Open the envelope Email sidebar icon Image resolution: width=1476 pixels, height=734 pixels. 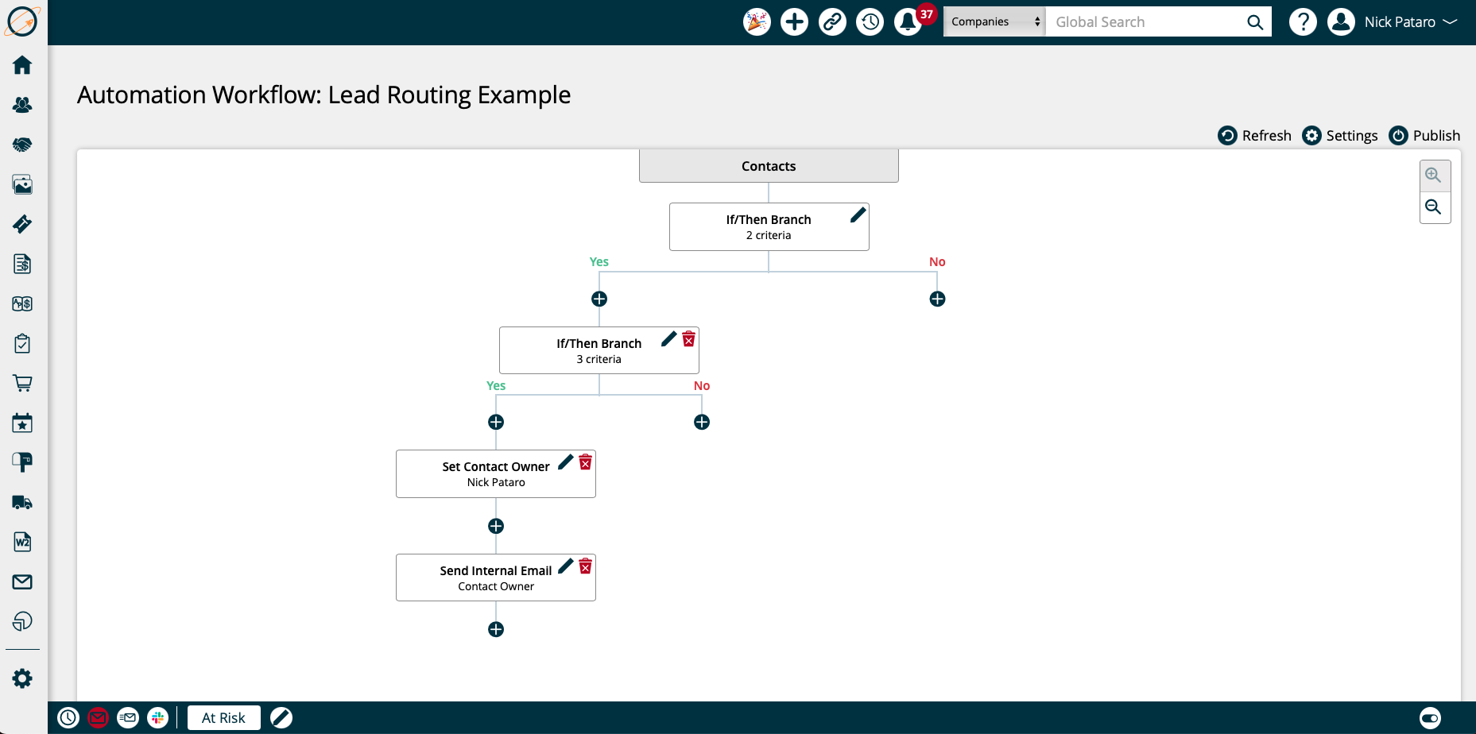(x=22, y=581)
